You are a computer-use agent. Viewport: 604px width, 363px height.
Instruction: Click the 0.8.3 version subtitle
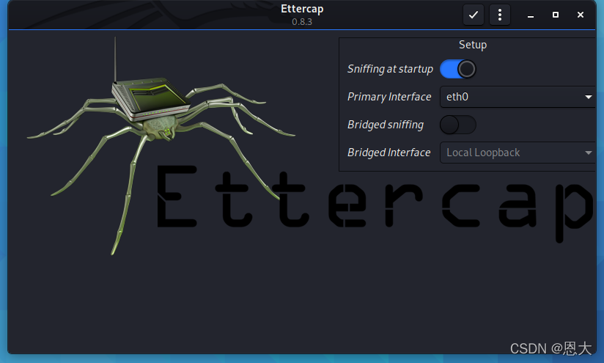(x=302, y=21)
